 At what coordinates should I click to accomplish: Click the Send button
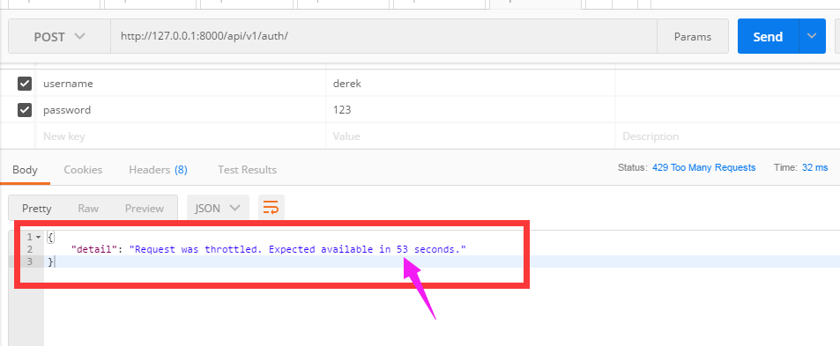(769, 36)
